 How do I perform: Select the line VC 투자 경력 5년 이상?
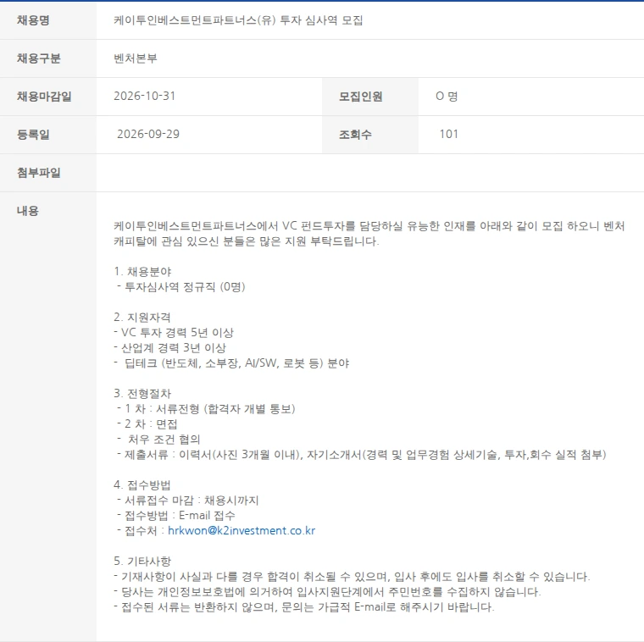click(x=174, y=332)
